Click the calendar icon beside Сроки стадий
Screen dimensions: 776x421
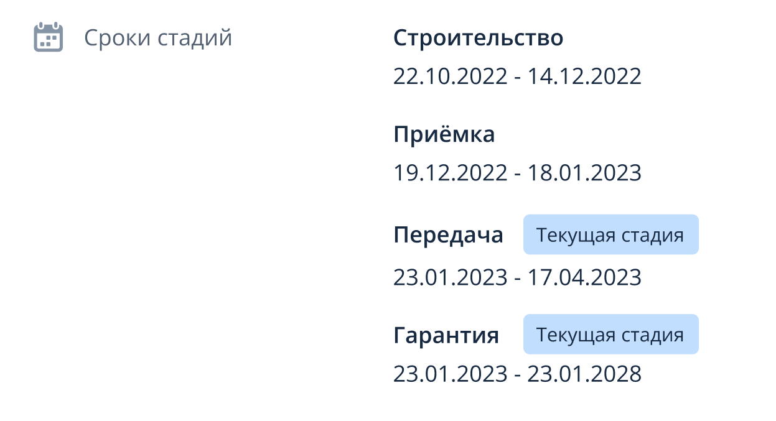(x=48, y=38)
